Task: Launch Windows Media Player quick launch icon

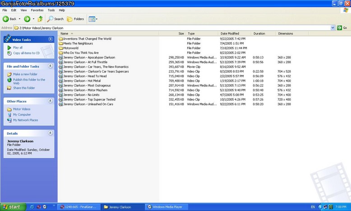Action: tap(45, 207)
